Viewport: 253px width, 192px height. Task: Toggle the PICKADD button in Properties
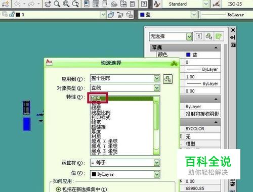click(199, 36)
